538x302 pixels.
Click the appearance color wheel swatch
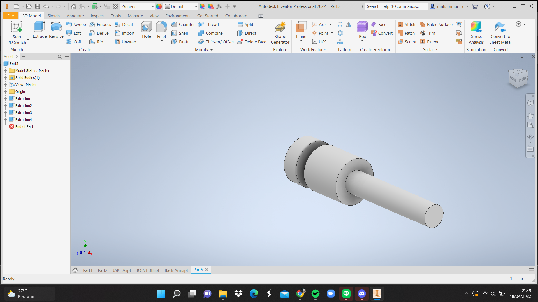(159, 6)
